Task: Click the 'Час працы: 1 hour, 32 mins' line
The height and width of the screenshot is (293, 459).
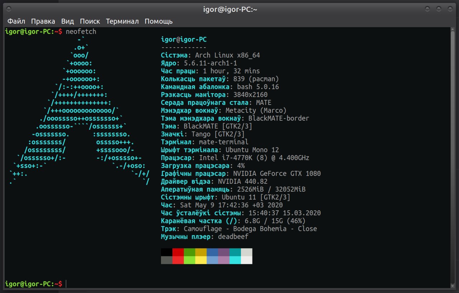Action: coord(210,71)
